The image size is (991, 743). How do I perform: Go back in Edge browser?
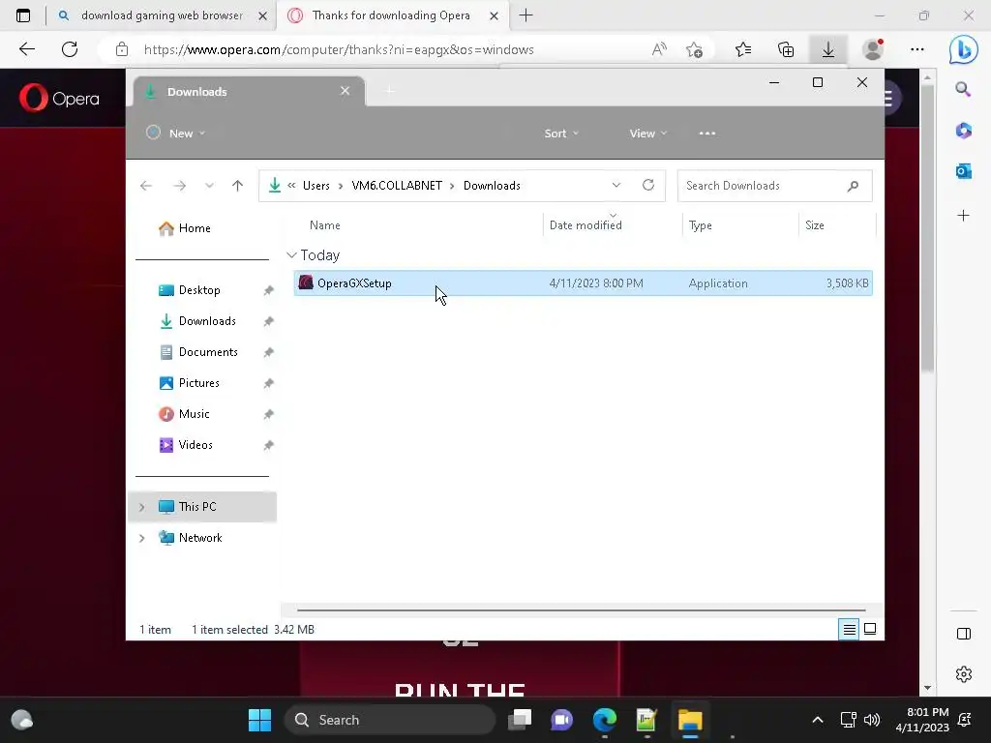point(26,49)
